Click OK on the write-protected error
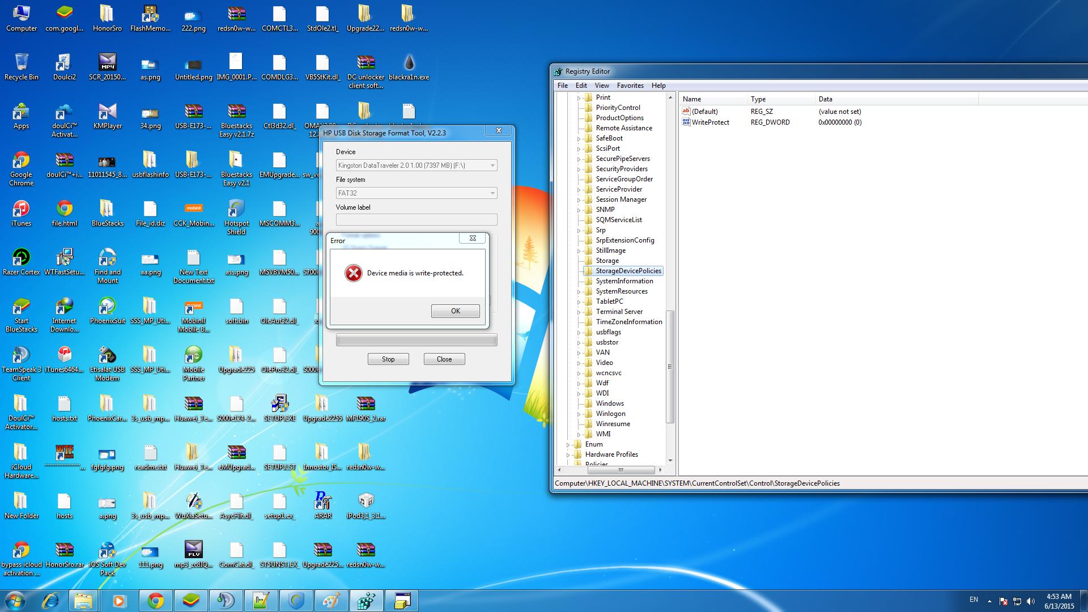Screen dimensions: 1088x612 (456, 311)
